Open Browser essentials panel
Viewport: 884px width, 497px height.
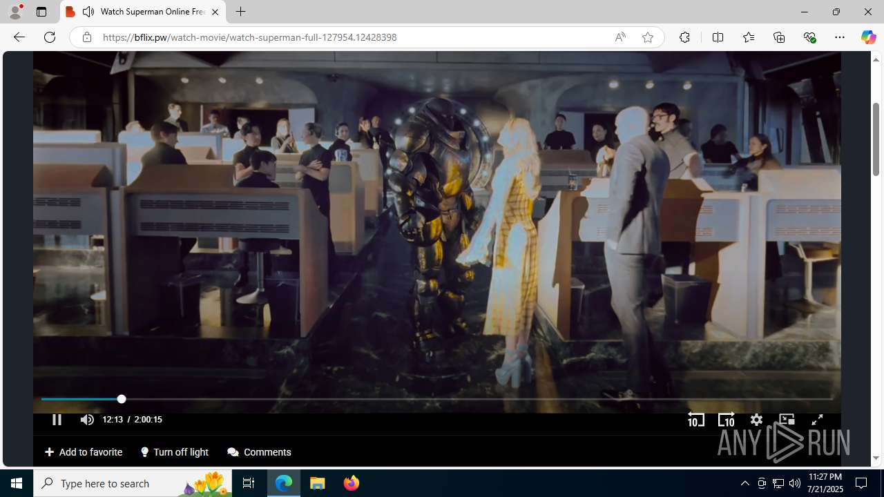[x=809, y=37]
